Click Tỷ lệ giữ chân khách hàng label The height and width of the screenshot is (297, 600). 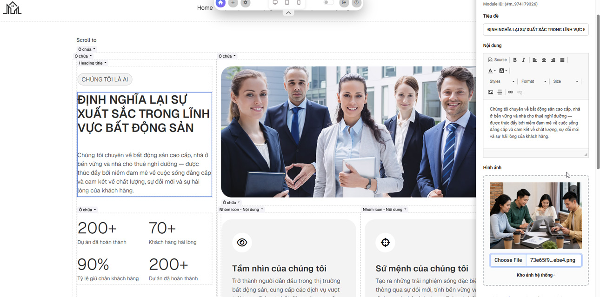108,278
